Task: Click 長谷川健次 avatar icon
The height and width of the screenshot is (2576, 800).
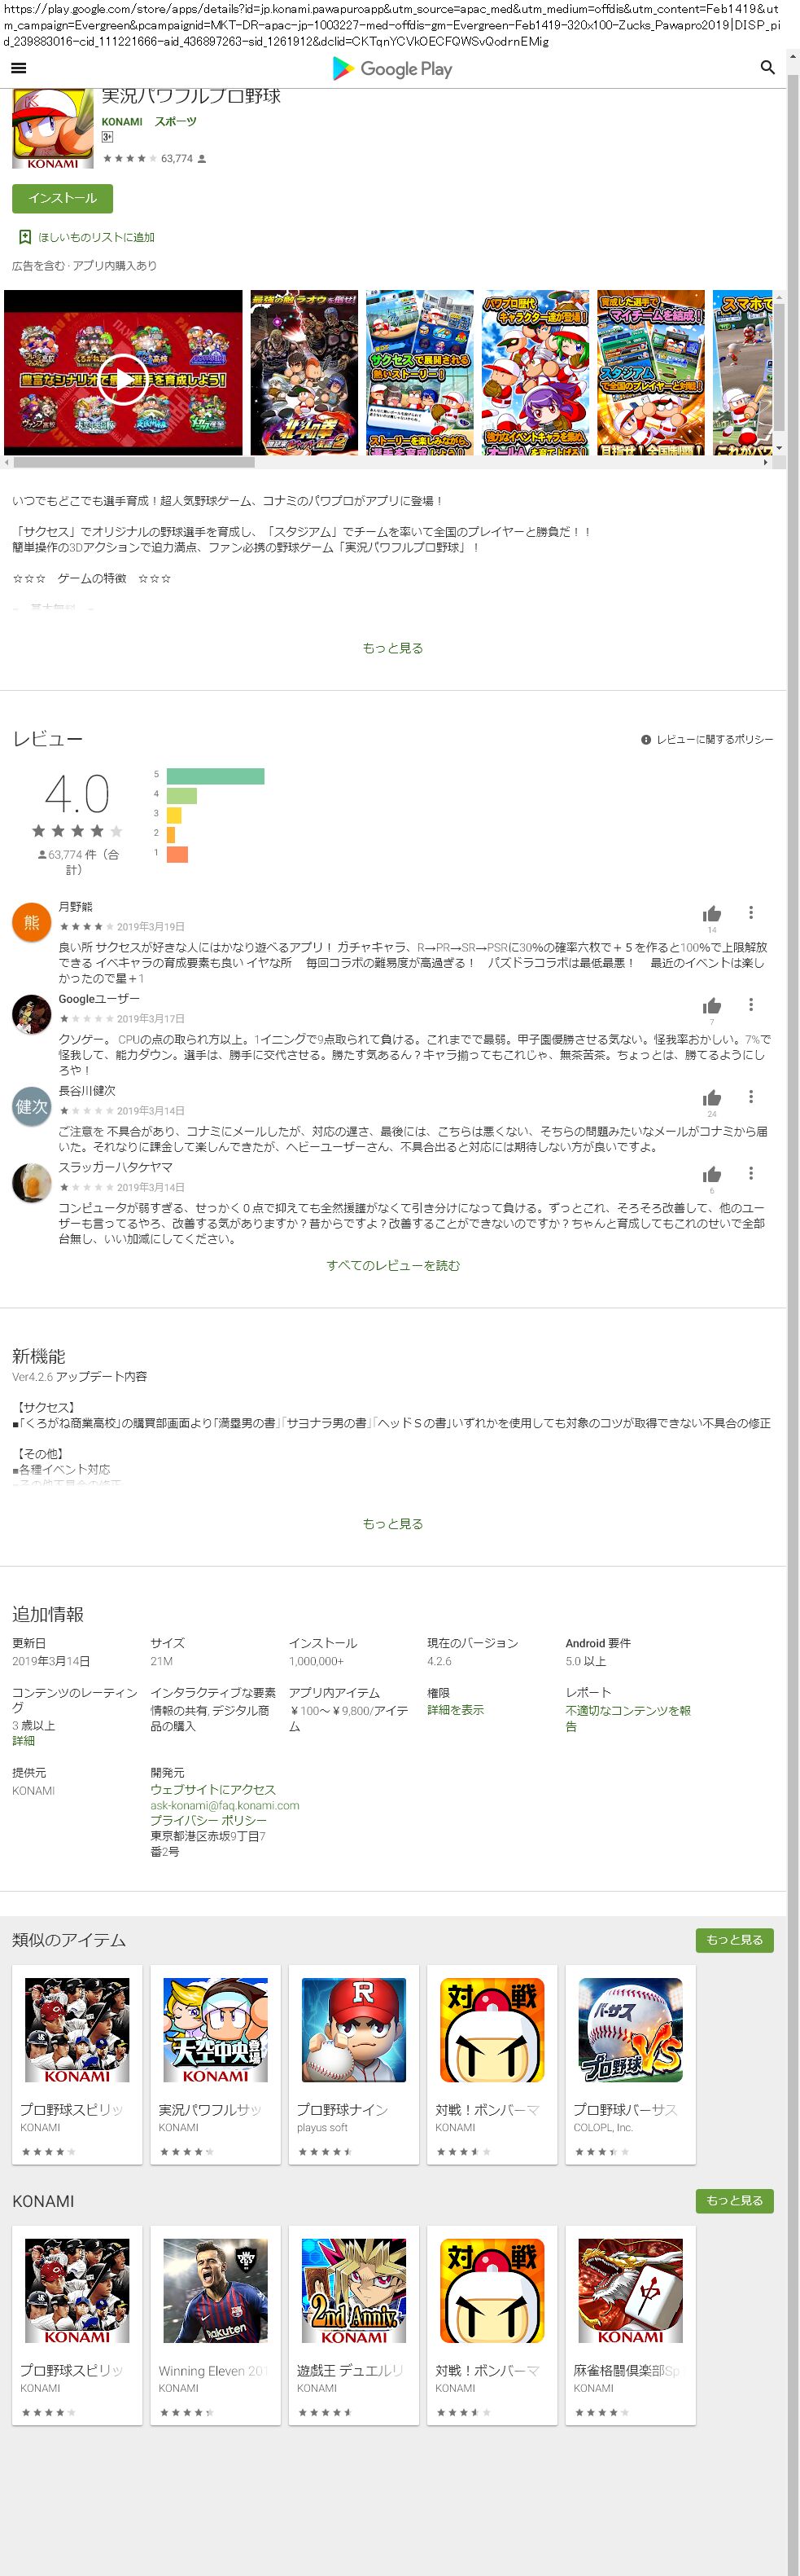Action: [31, 1106]
